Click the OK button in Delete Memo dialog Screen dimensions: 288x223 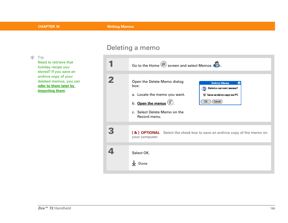206,102
